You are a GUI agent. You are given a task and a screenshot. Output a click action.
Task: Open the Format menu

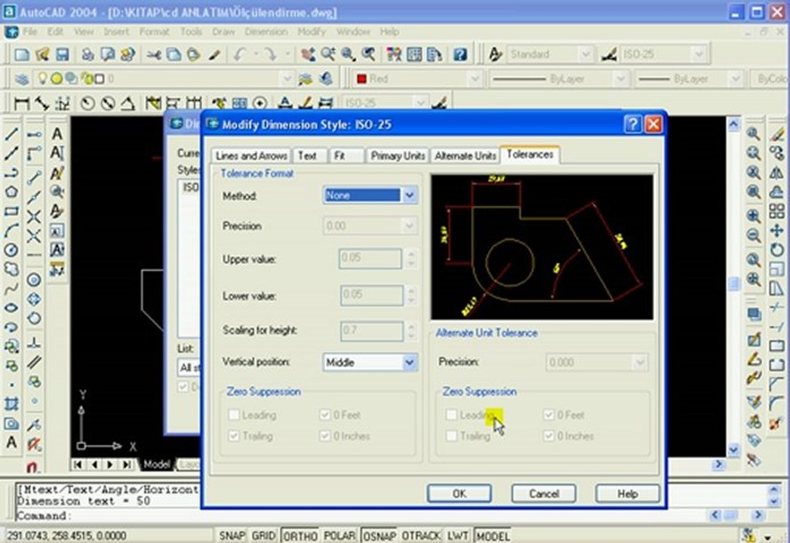[x=154, y=32]
